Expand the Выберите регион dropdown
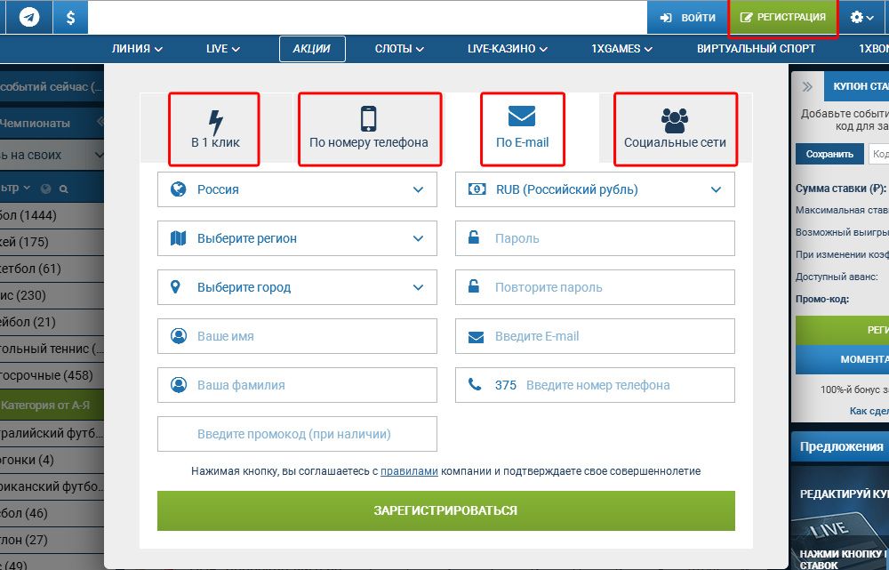889x570 pixels. [x=297, y=238]
